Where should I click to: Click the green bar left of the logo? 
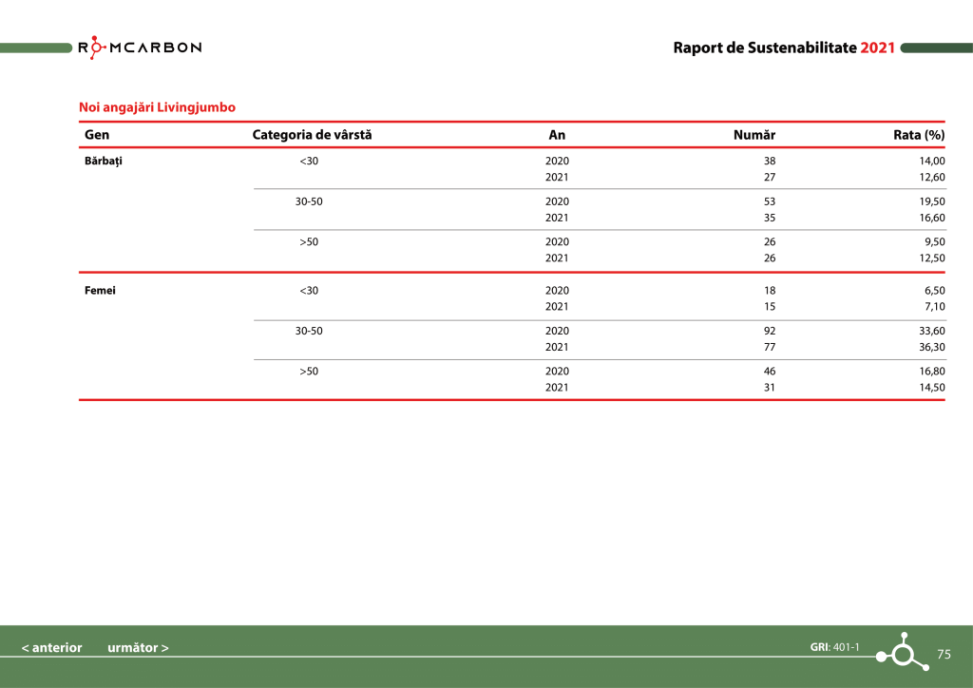36,48
